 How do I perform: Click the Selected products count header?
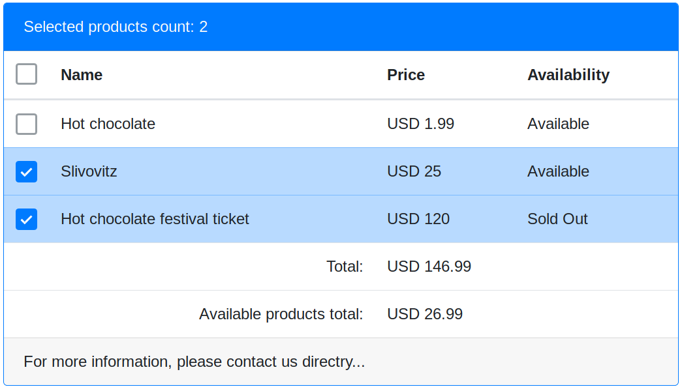coord(116,27)
